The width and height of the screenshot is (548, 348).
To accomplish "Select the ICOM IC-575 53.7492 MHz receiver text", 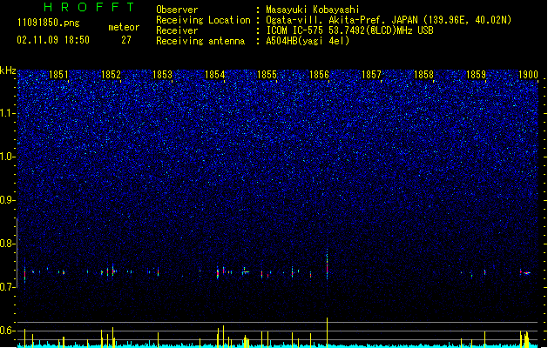I will pos(349,30).
